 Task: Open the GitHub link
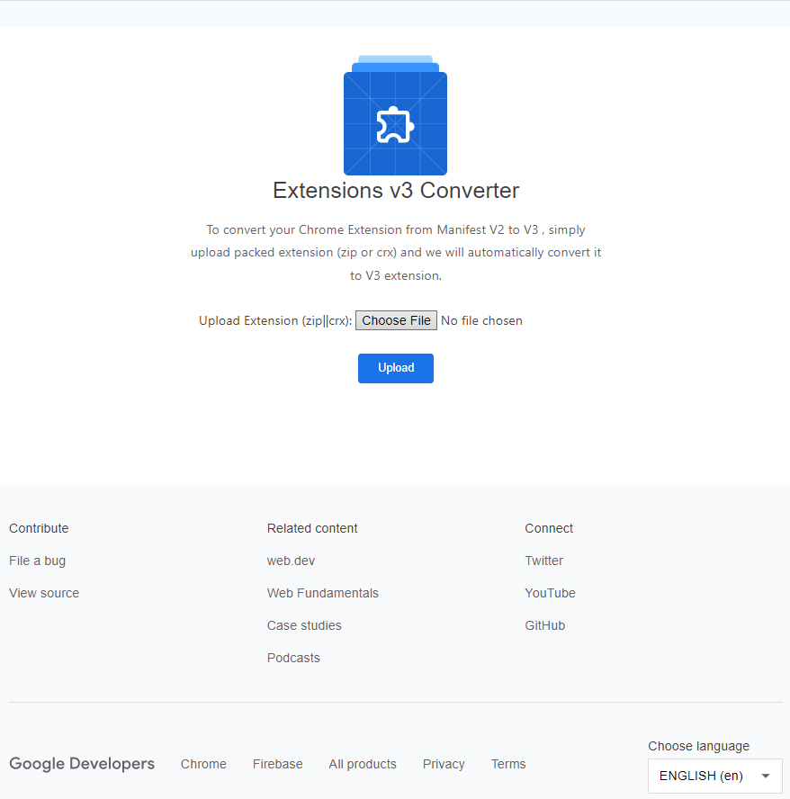point(545,625)
